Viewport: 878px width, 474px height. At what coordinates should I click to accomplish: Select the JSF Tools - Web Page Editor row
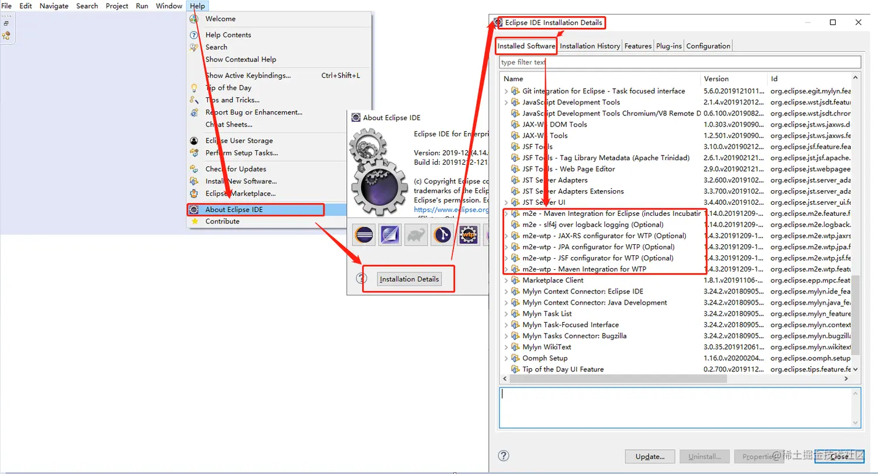click(675, 169)
